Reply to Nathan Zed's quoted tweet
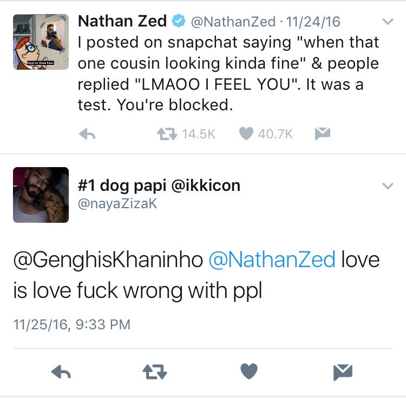Image resolution: width=406 pixels, height=398 pixels. click(87, 134)
